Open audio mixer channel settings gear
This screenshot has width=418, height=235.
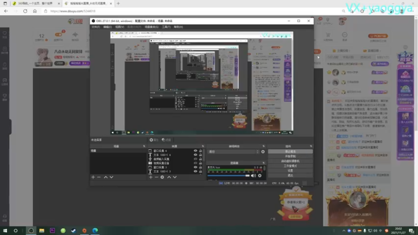point(260,175)
